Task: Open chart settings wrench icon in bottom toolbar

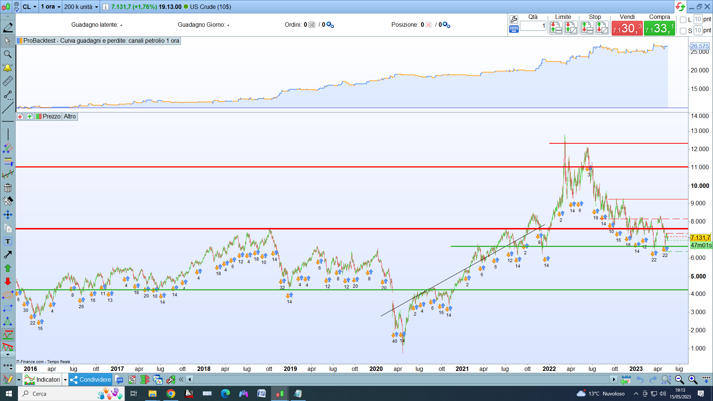Action: tap(170, 379)
